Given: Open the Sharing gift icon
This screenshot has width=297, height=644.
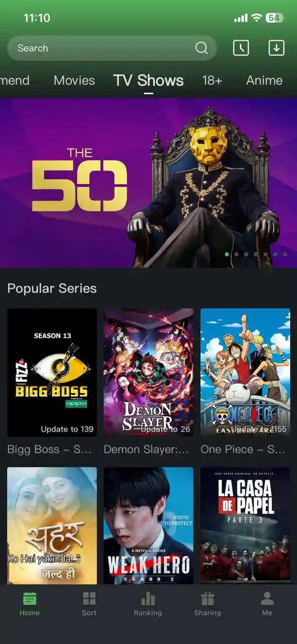Looking at the screenshot, I should pos(208,598).
